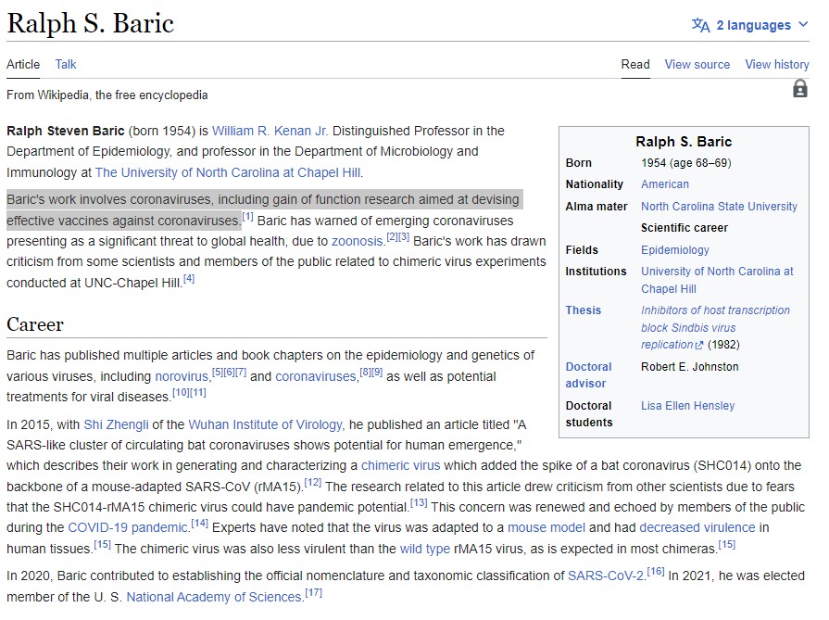Image resolution: width=829 pixels, height=620 pixels.
Task: Click the 'Doctoral advisor' label link
Action: click(x=588, y=375)
